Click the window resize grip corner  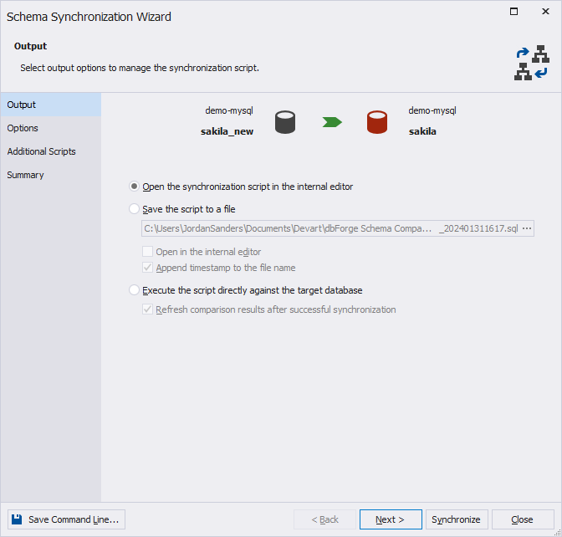[x=557, y=533]
